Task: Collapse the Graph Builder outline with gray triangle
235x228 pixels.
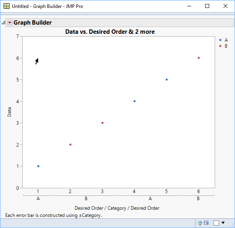Action: coord(3,23)
